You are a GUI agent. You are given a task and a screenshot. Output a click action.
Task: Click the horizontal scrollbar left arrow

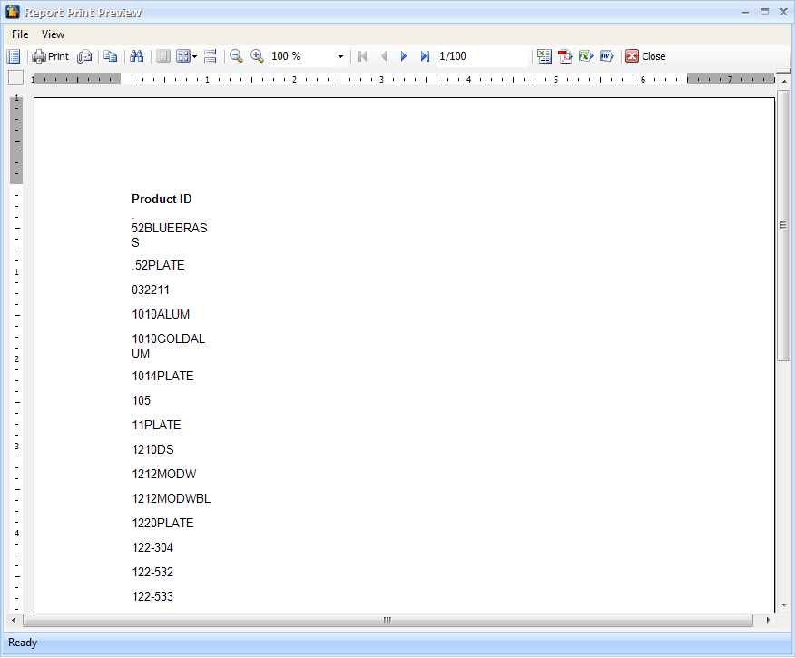[x=14, y=620]
